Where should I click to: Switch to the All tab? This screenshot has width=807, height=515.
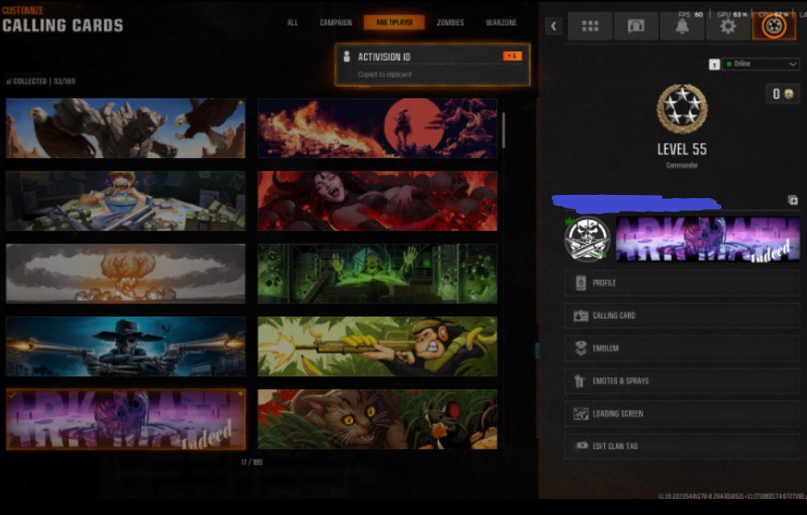click(292, 22)
